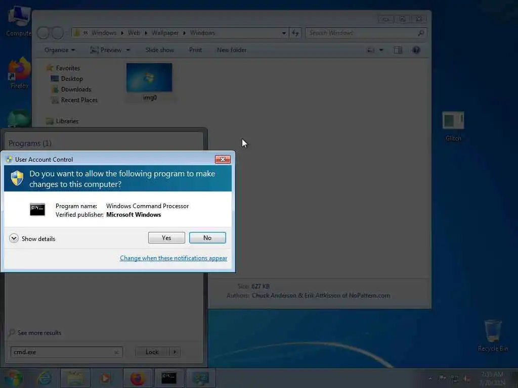Open Preview dropdown arrow in Explorer

click(x=128, y=50)
